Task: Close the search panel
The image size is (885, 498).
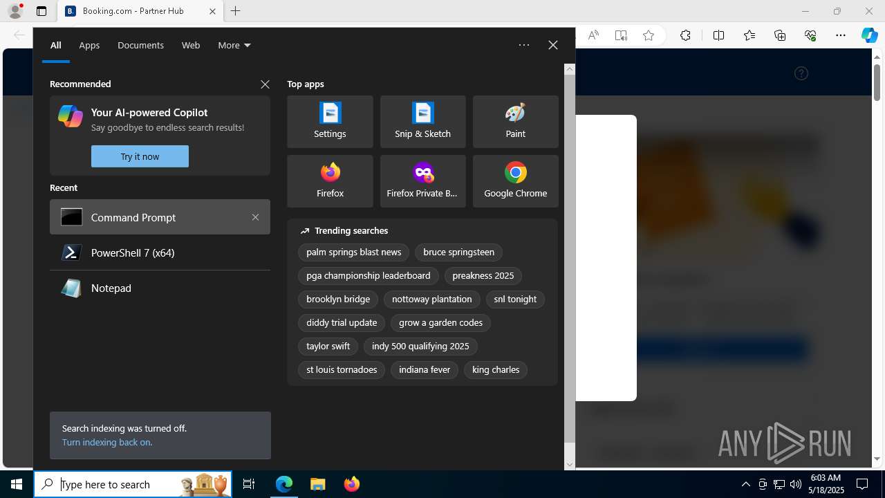Action: click(552, 45)
